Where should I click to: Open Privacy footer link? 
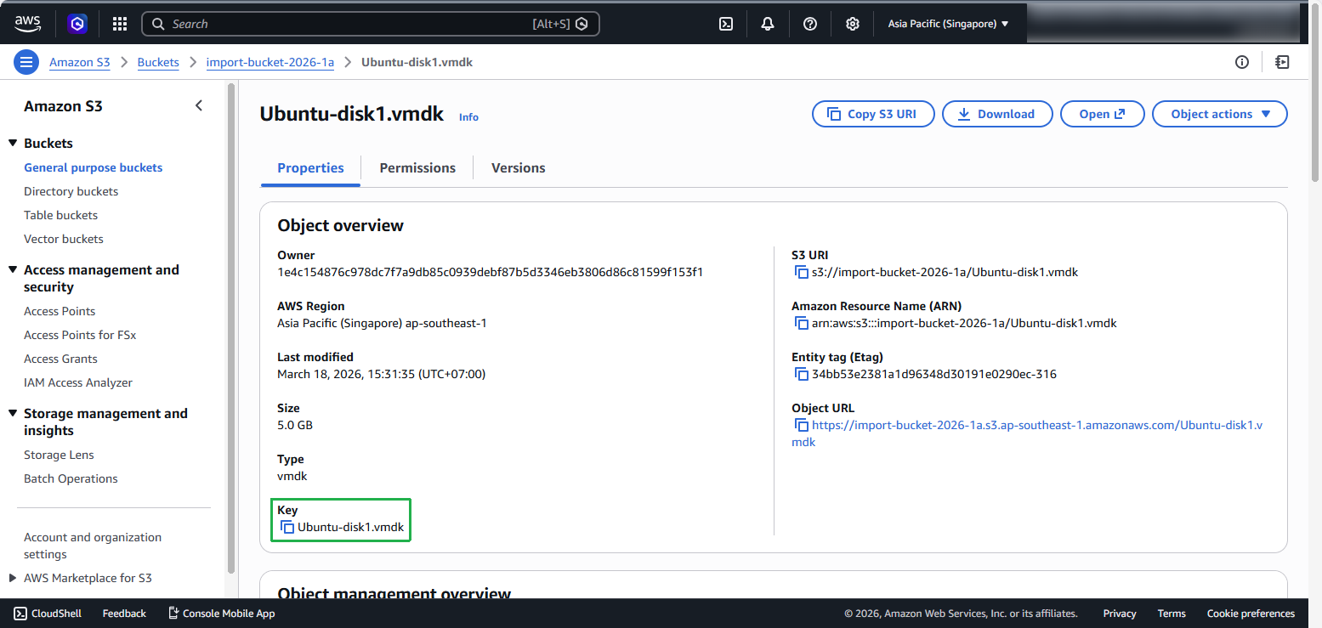(1120, 614)
